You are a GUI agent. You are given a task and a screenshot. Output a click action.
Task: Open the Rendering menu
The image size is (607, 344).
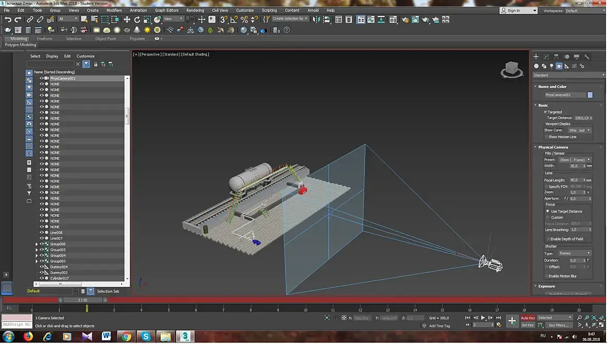tap(195, 10)
